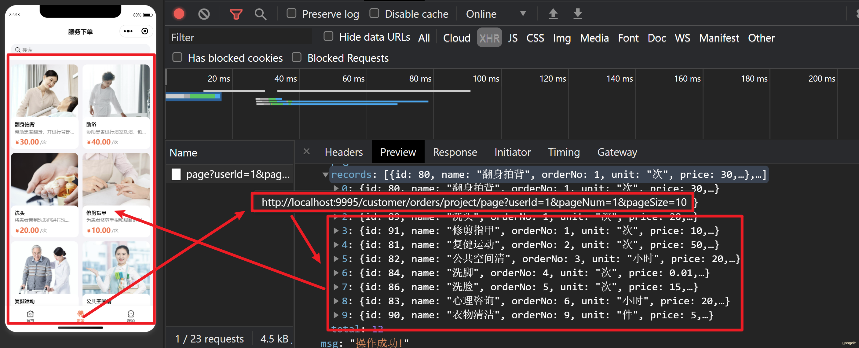Tap the search magnifier in simulator
Screen dimensions: 859x348
[18, 50]
